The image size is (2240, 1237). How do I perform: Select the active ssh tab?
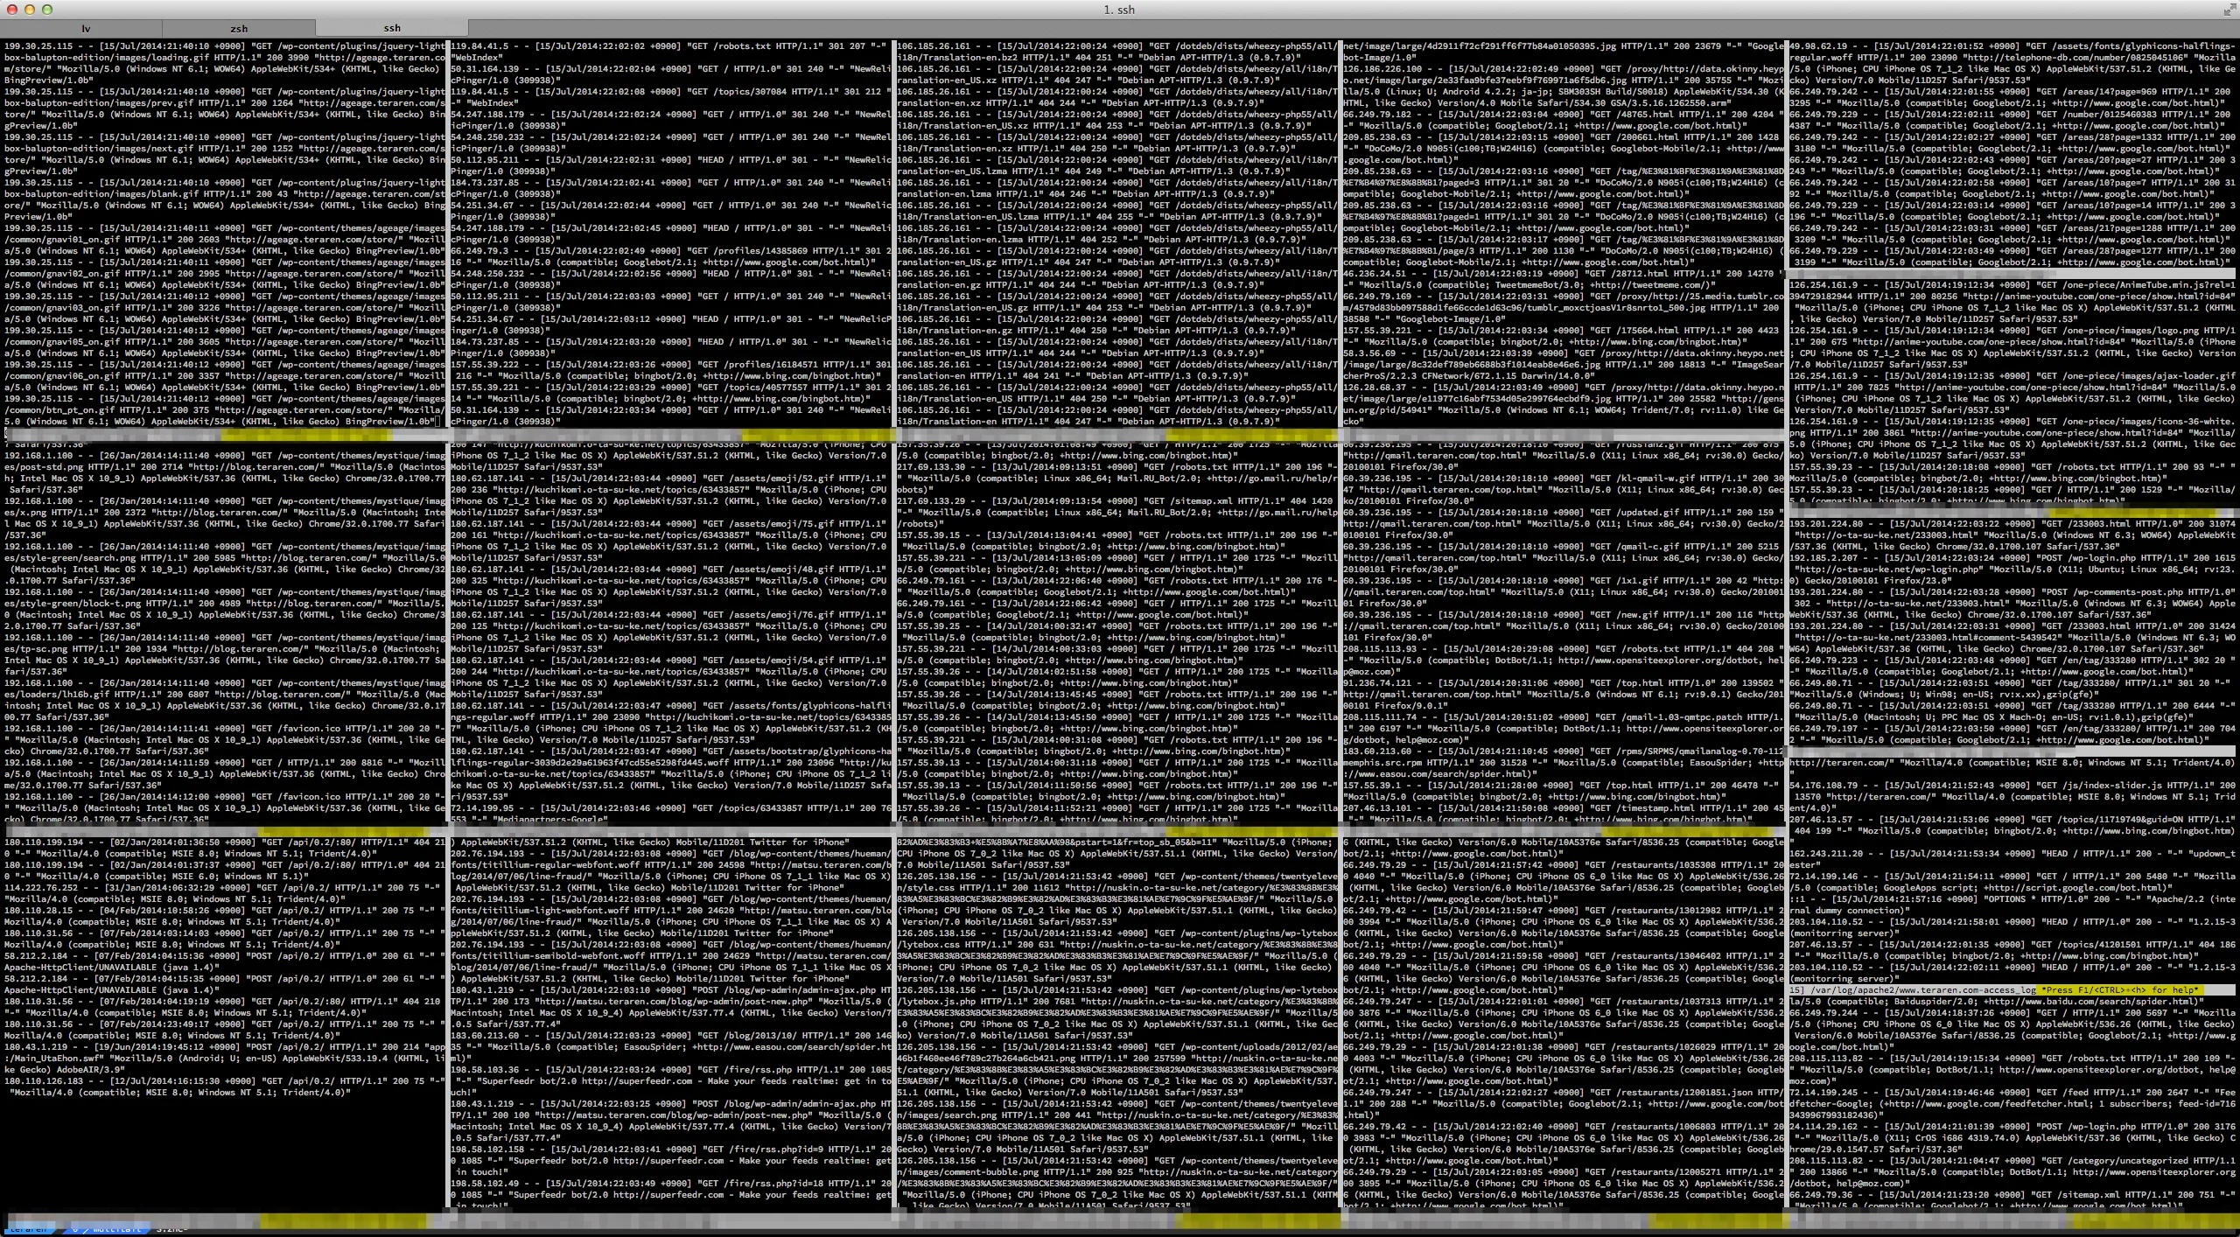pos(391,29)
